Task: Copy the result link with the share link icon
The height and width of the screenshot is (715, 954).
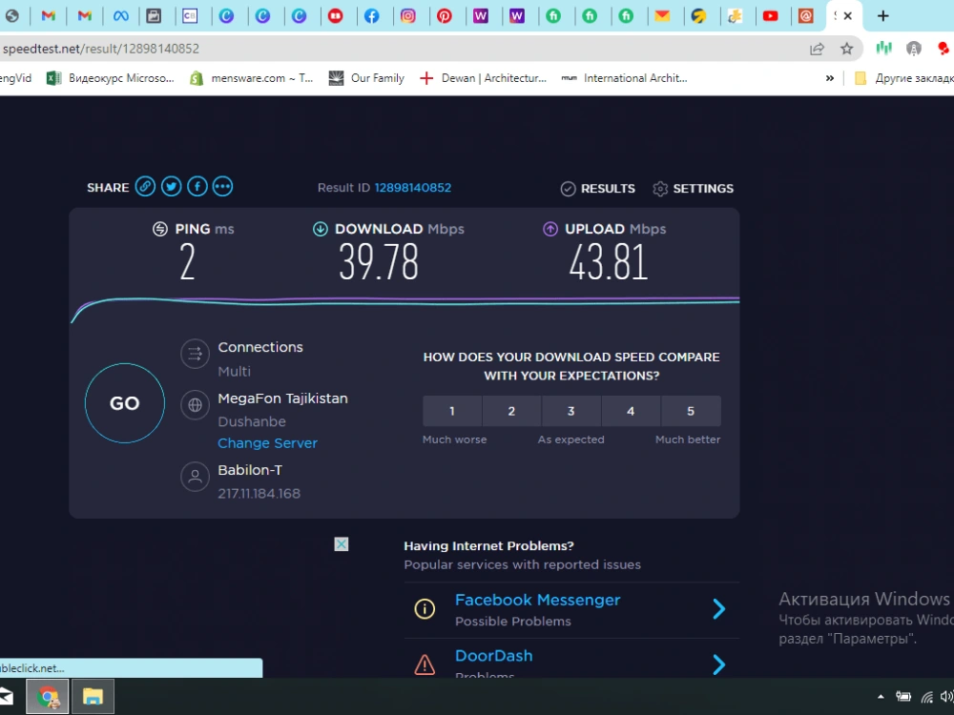Action: click(x=145, y=187)
